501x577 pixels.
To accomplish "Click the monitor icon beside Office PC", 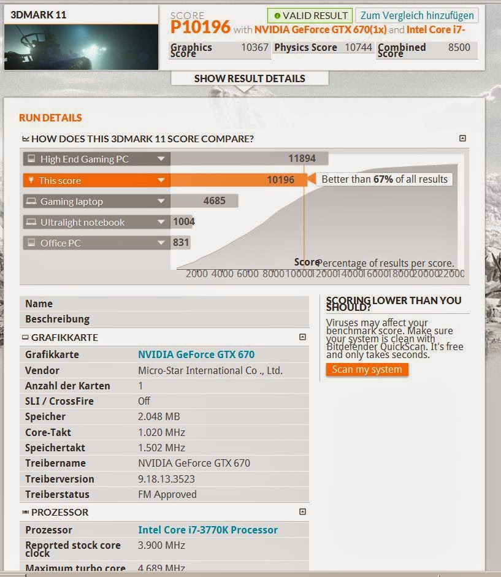I will pos(31,242).
